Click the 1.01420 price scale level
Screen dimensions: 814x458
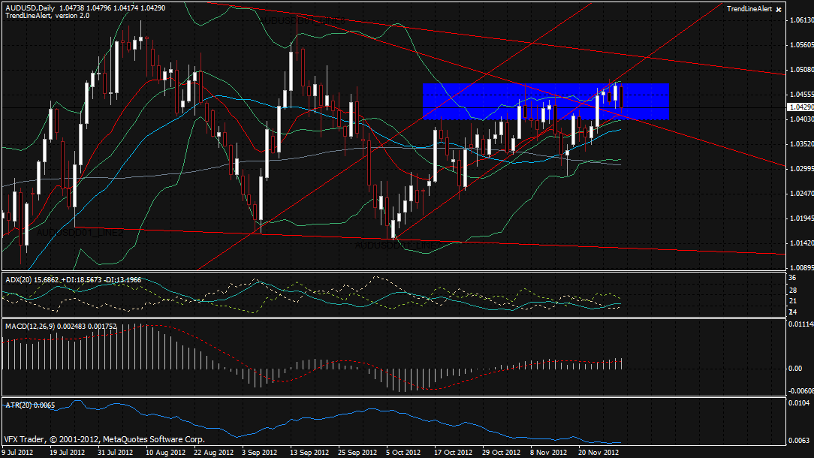(800, 243)
